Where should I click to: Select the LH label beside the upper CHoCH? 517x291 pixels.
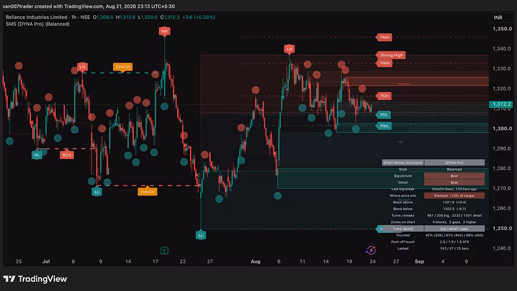click(x=82, y=67)
